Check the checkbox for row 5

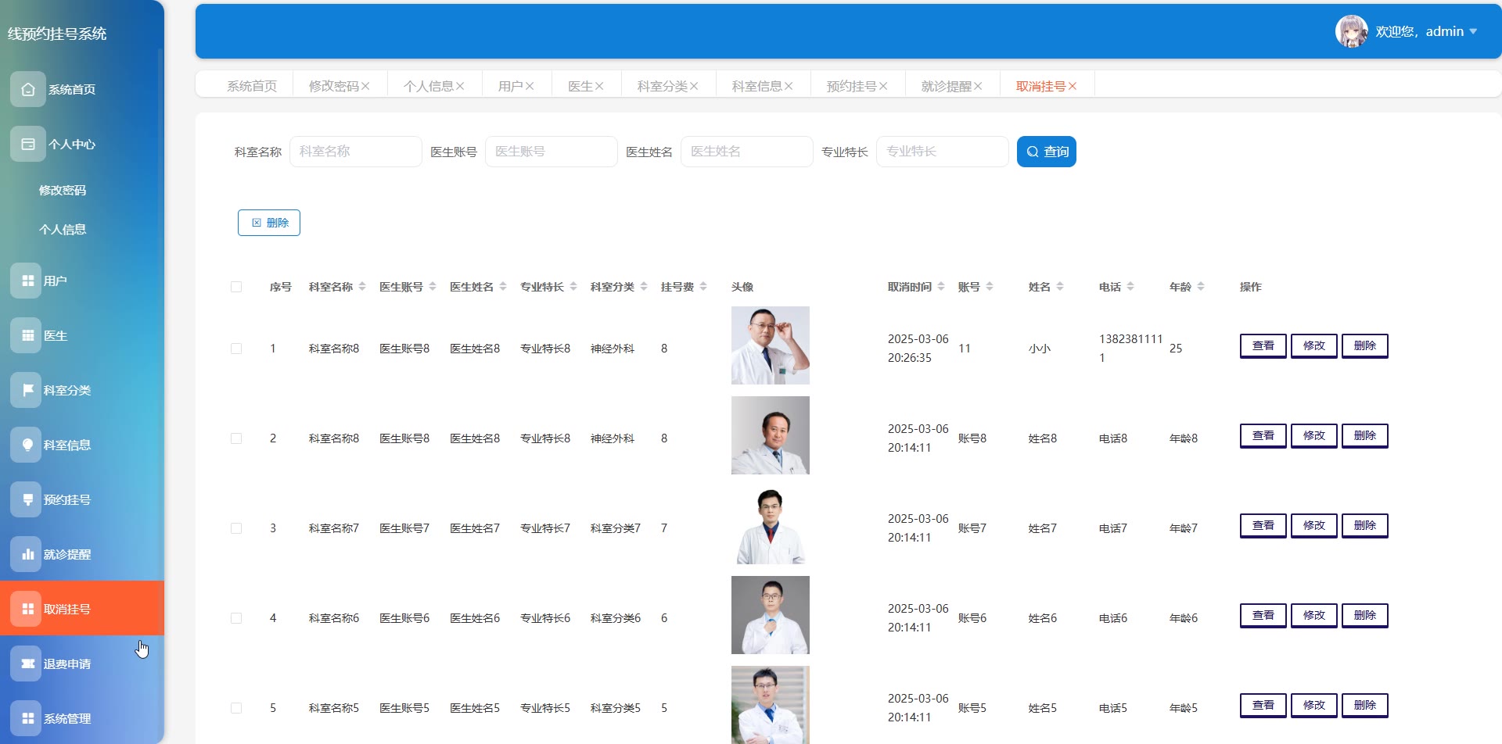click(236, 708)
